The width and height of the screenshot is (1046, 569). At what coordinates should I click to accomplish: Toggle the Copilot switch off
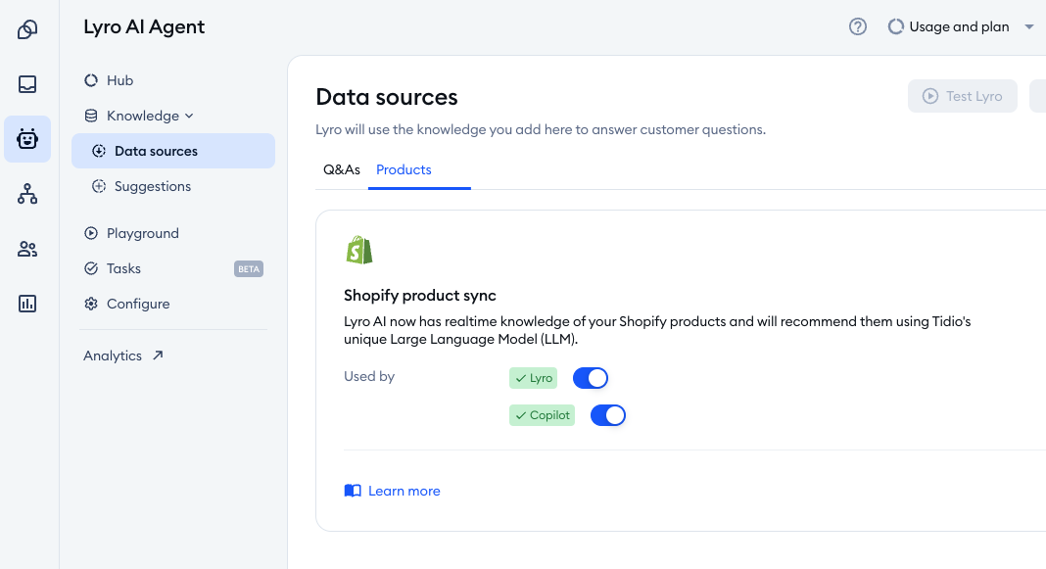(608, 415)
